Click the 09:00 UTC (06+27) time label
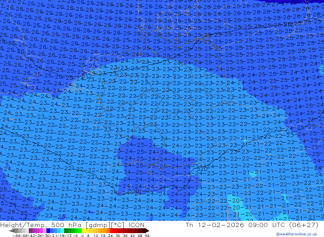This screenshot has width=324, height=237. click(283, 225)
